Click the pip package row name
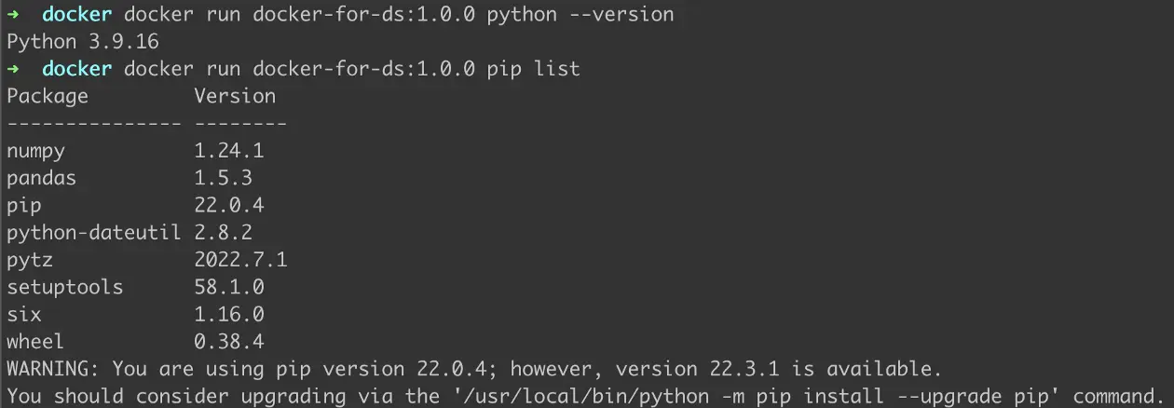The height and width of the screenshot is (408, 1174). (24, 205)
